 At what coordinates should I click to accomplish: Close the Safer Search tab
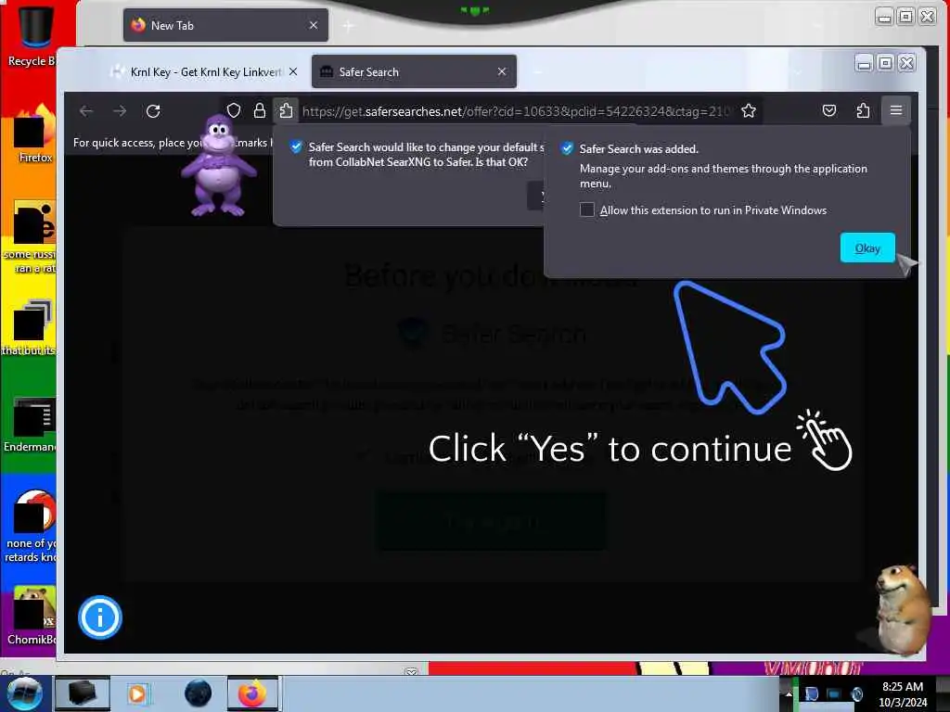click(x=502, y=71)
